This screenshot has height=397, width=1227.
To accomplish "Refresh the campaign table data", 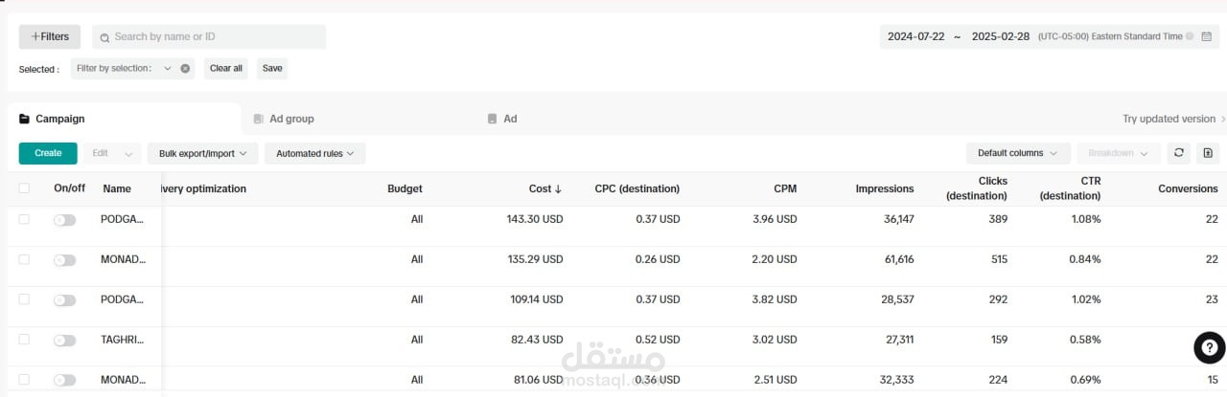I will (x=1178, y=153).
